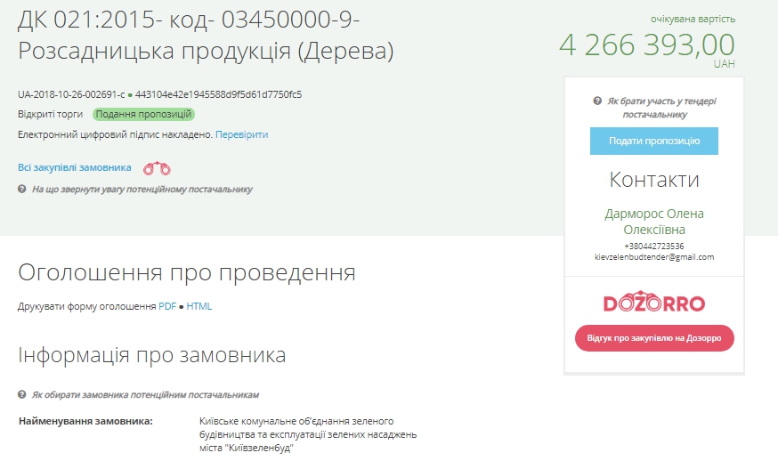Click the phone number +380442723536
This screenshot has height=461, width=778.
click(x=654, y=246)
